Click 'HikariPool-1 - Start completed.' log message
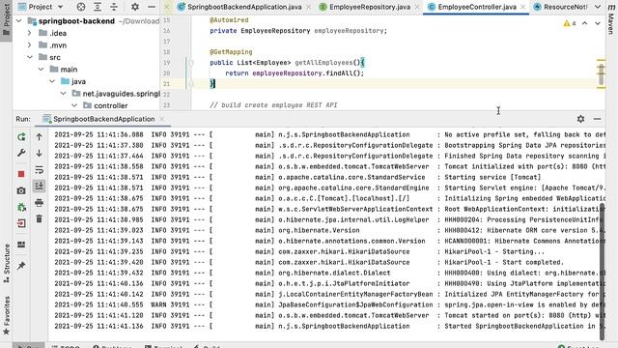This screenshot has width=618, height=348. coord(504,262)
